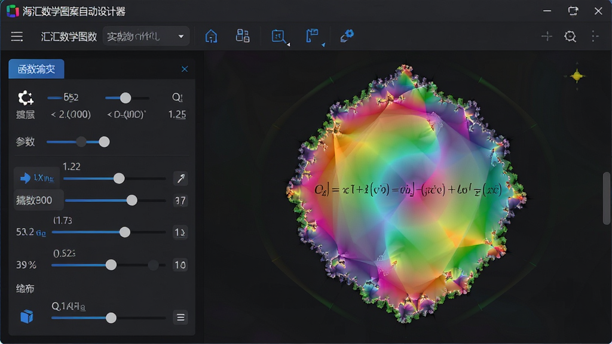This screenshot has height=344, width=612.
Task: Switch to the 函数渝变 tab
Action: pos(36,69)
